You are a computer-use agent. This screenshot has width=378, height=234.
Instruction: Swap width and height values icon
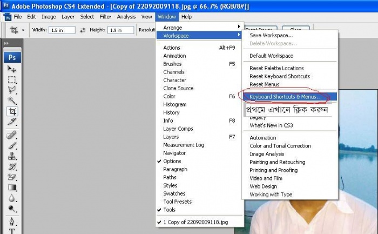coord(83,30)
